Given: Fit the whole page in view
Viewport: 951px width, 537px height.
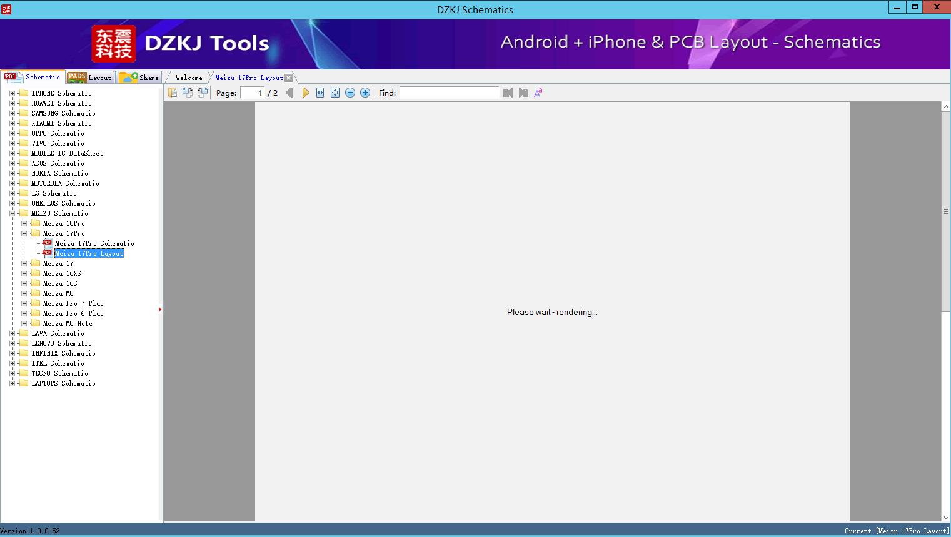Looking at the screenshot, I should point(335,93).
